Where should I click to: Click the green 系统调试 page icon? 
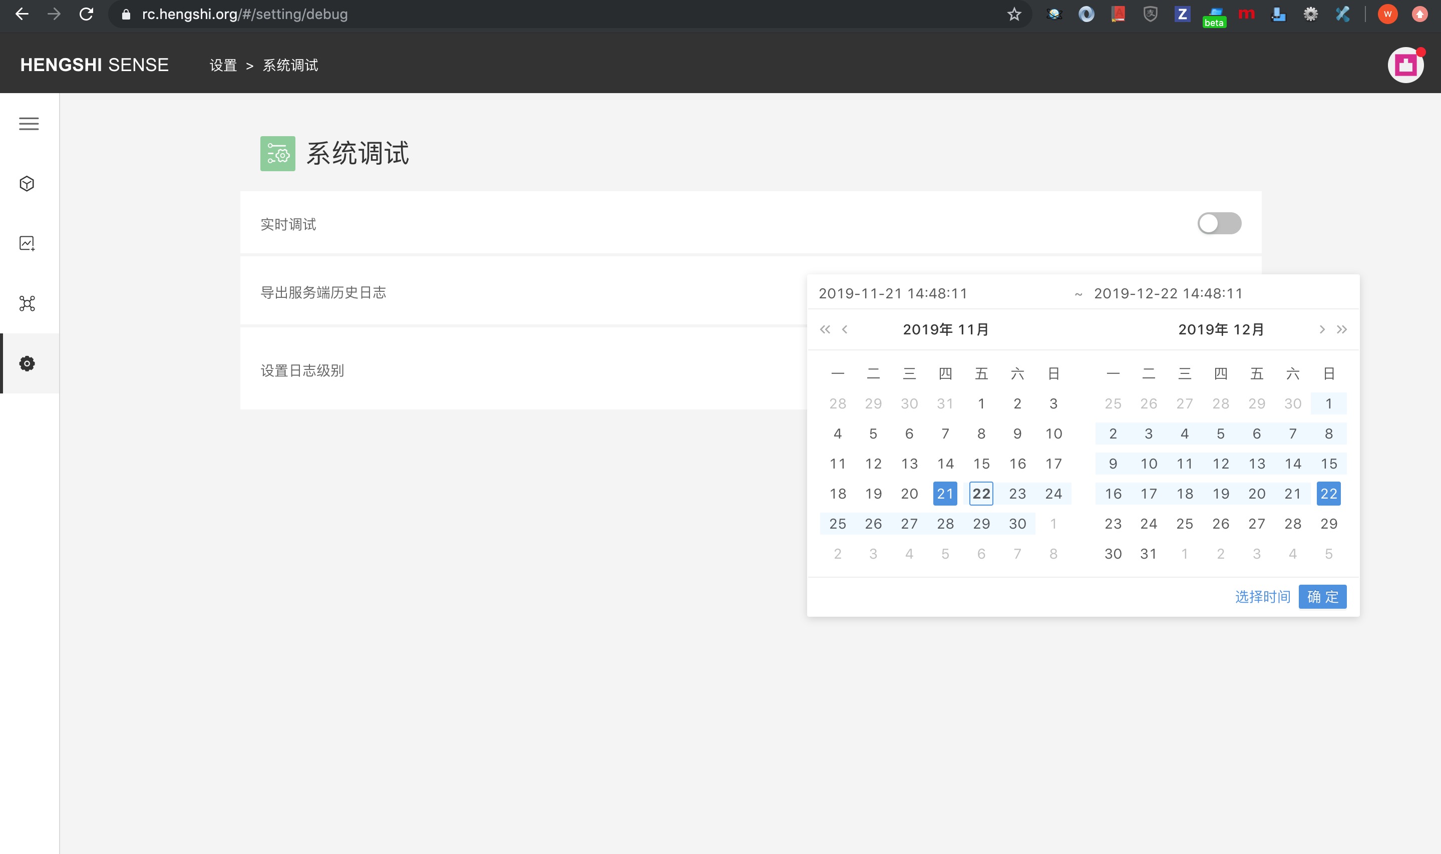click(x=277, y=154)
